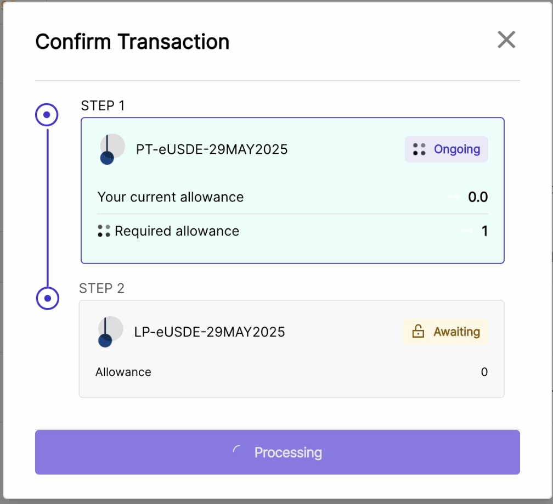Click the Step 2 Allowance value 0

pyautogui.click(x=484, y=372)
